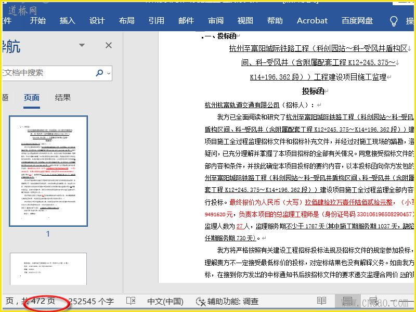Viewport: 416px width, 312px height.
Task: Click the page 1 thumbnail
Action: pos(48,171)
